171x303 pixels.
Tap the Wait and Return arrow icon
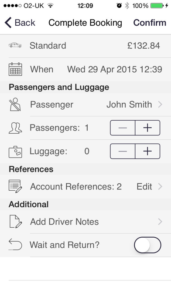[x=15, y=245]
